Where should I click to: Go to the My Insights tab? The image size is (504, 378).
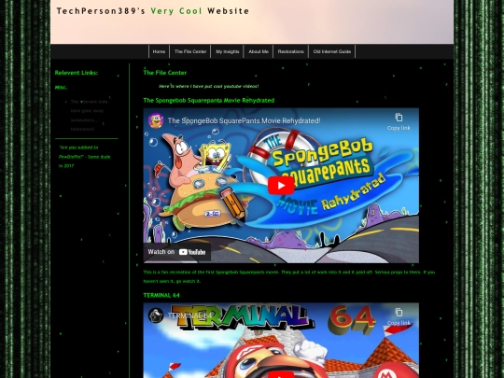click(x=227, y=51)
